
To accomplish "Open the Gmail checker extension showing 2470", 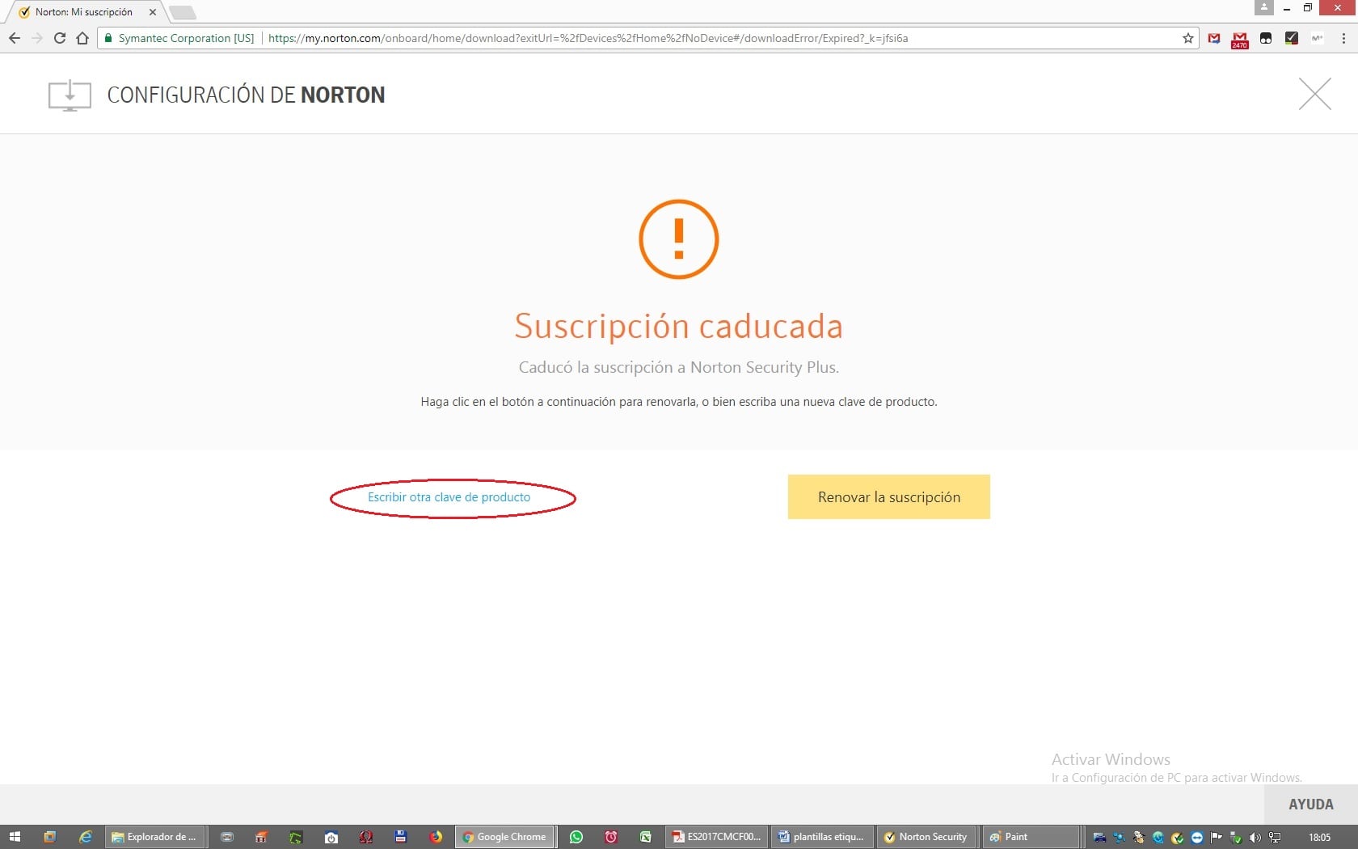I will coord(1240,39).
